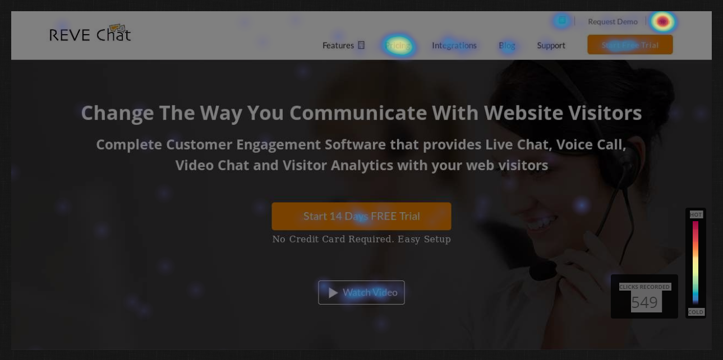723x360 pixels.
Task: Open the Pricing page
Action: (398, 45)
